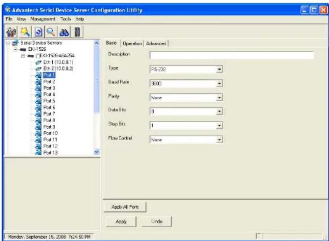Open the File menu
329x241 pixels.
[x=9, y=19]
